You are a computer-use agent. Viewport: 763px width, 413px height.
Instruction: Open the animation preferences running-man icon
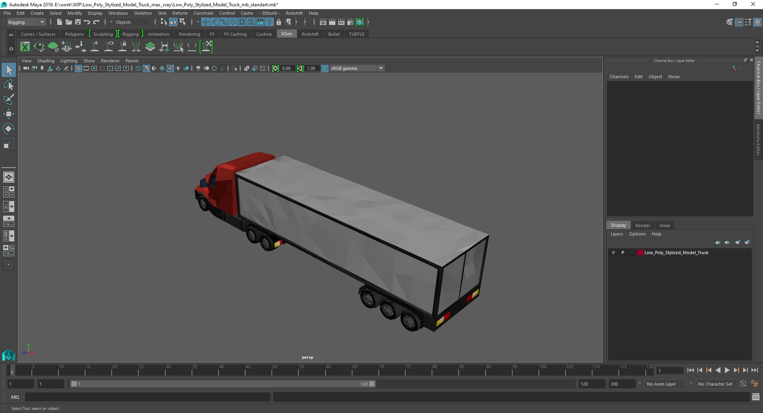755,384
